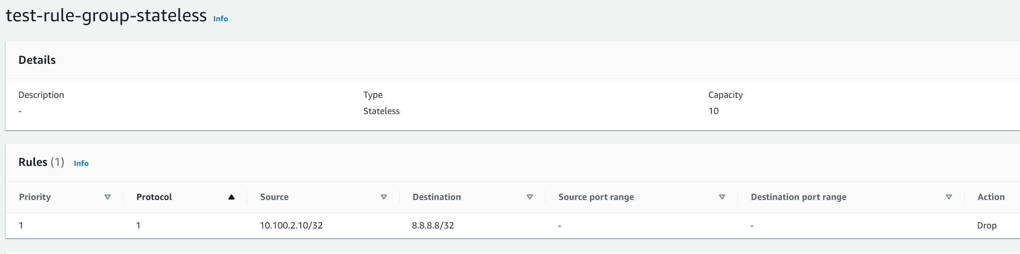The image size is (1020, 254).
Task: Click the Priority column sort arrow
Action: click(x=108, y=197)
